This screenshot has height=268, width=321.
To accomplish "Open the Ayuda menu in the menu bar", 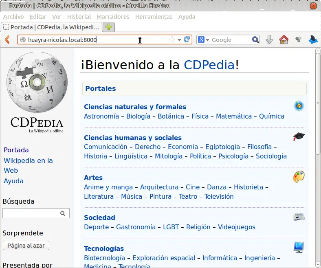I will coord(187,17).
